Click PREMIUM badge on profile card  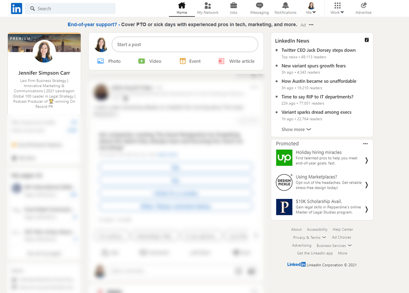tap(20, 38)
